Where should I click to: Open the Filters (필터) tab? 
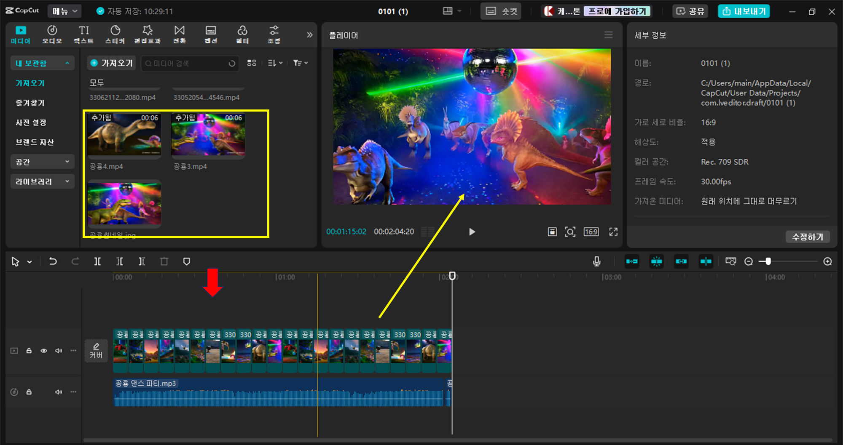tap(242, 35)
